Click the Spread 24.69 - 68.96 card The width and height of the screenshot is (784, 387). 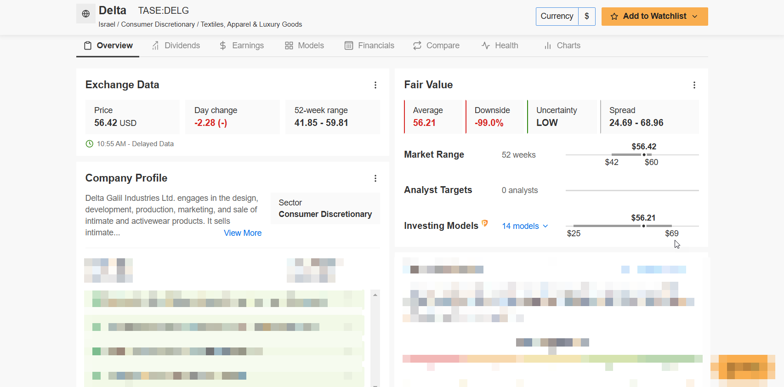pos(650,117)
